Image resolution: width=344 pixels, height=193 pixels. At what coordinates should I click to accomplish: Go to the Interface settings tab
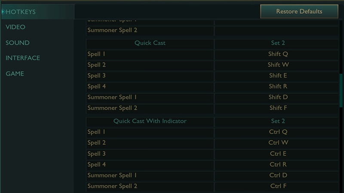23,58
